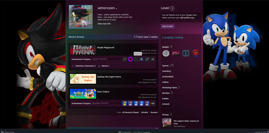
Task: Open Ocarina of Time group thumbnail
Action: point(166,123)
